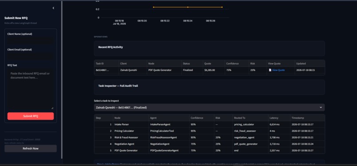Click the document icon beside View Quote

pyautogui.click(x=270, y=70)
